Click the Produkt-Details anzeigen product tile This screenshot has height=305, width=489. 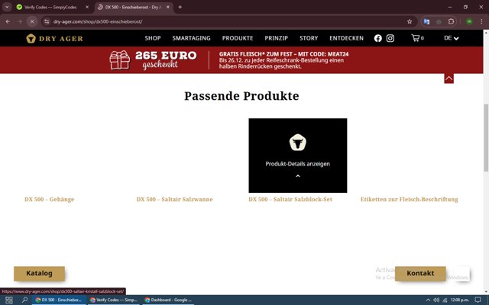[x=297, y=156]
